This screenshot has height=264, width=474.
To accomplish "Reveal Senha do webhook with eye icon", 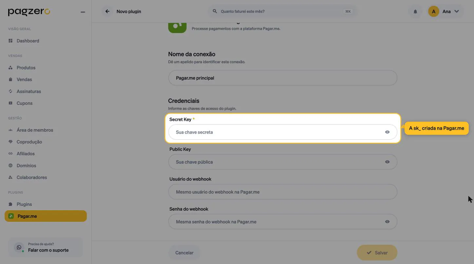I will [387, 222].
